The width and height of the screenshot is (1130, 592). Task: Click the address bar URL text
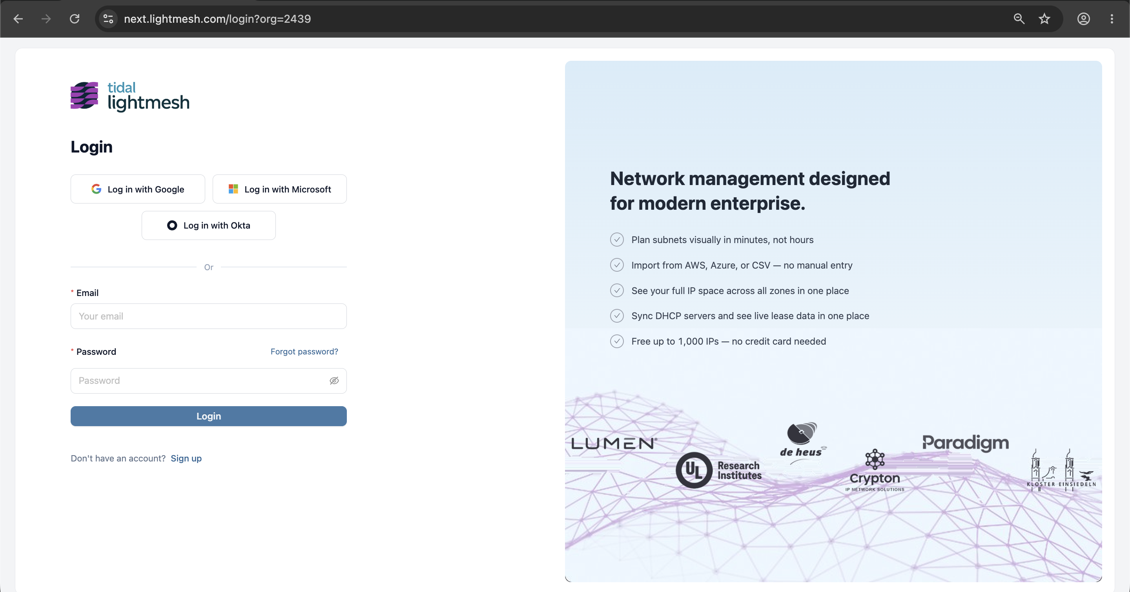(x=217, y=19)
